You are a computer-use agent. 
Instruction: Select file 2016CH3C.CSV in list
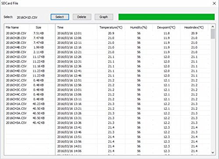pos(25,90)
